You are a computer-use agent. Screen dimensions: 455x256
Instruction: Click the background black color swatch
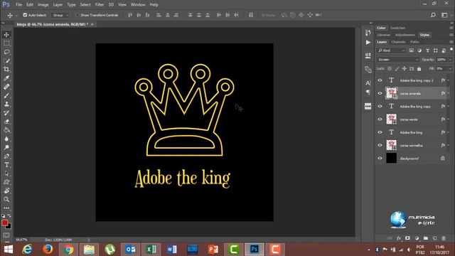pyautogui.click(x=9, y=226)
